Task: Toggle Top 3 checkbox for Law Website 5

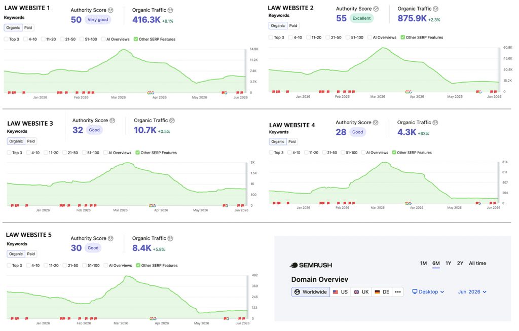Action: 9,266
